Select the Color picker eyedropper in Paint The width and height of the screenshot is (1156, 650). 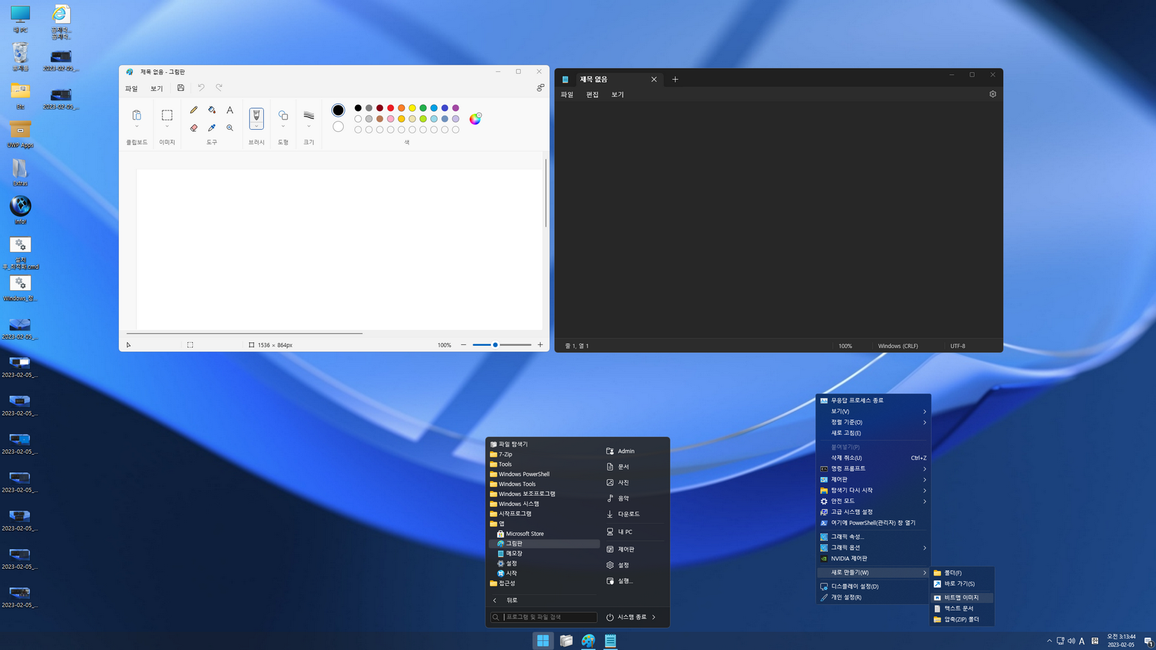pyautogui.click(x=212, y=128)
